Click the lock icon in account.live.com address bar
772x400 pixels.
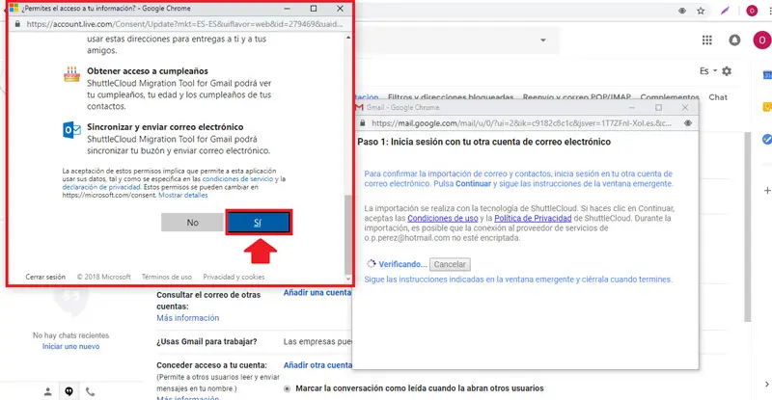(x=17, y=24)
